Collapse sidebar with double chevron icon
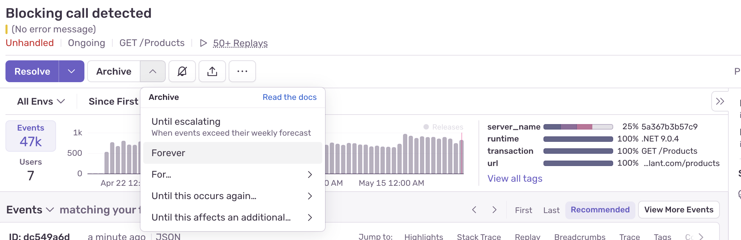The height and width of the screenshot is (240, 741). pos(720,101)
